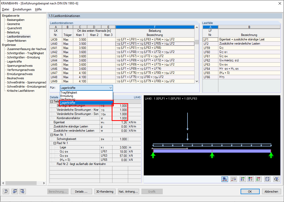The height and width of the screenshot is (202, 284).
Task: Open Spannungsnachweis in the navigation tree
Action: (20, 66)
